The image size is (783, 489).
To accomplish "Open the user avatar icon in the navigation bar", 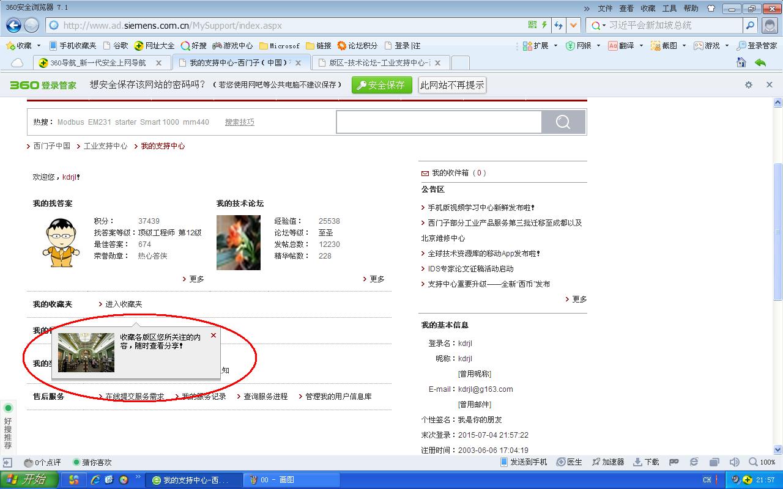I will [x=770, y=25].
